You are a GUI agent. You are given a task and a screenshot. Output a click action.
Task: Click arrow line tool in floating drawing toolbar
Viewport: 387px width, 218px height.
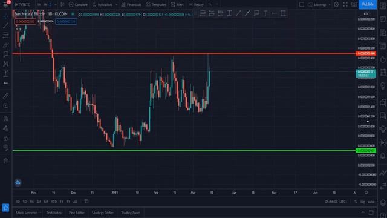pos(247,13)
